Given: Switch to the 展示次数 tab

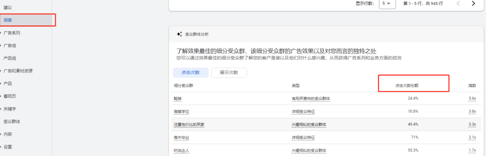Looking at the screenshot, I should click(229, 73).
